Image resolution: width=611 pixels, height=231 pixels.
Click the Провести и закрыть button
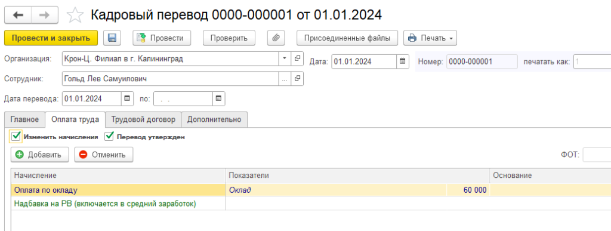[51, 38]
